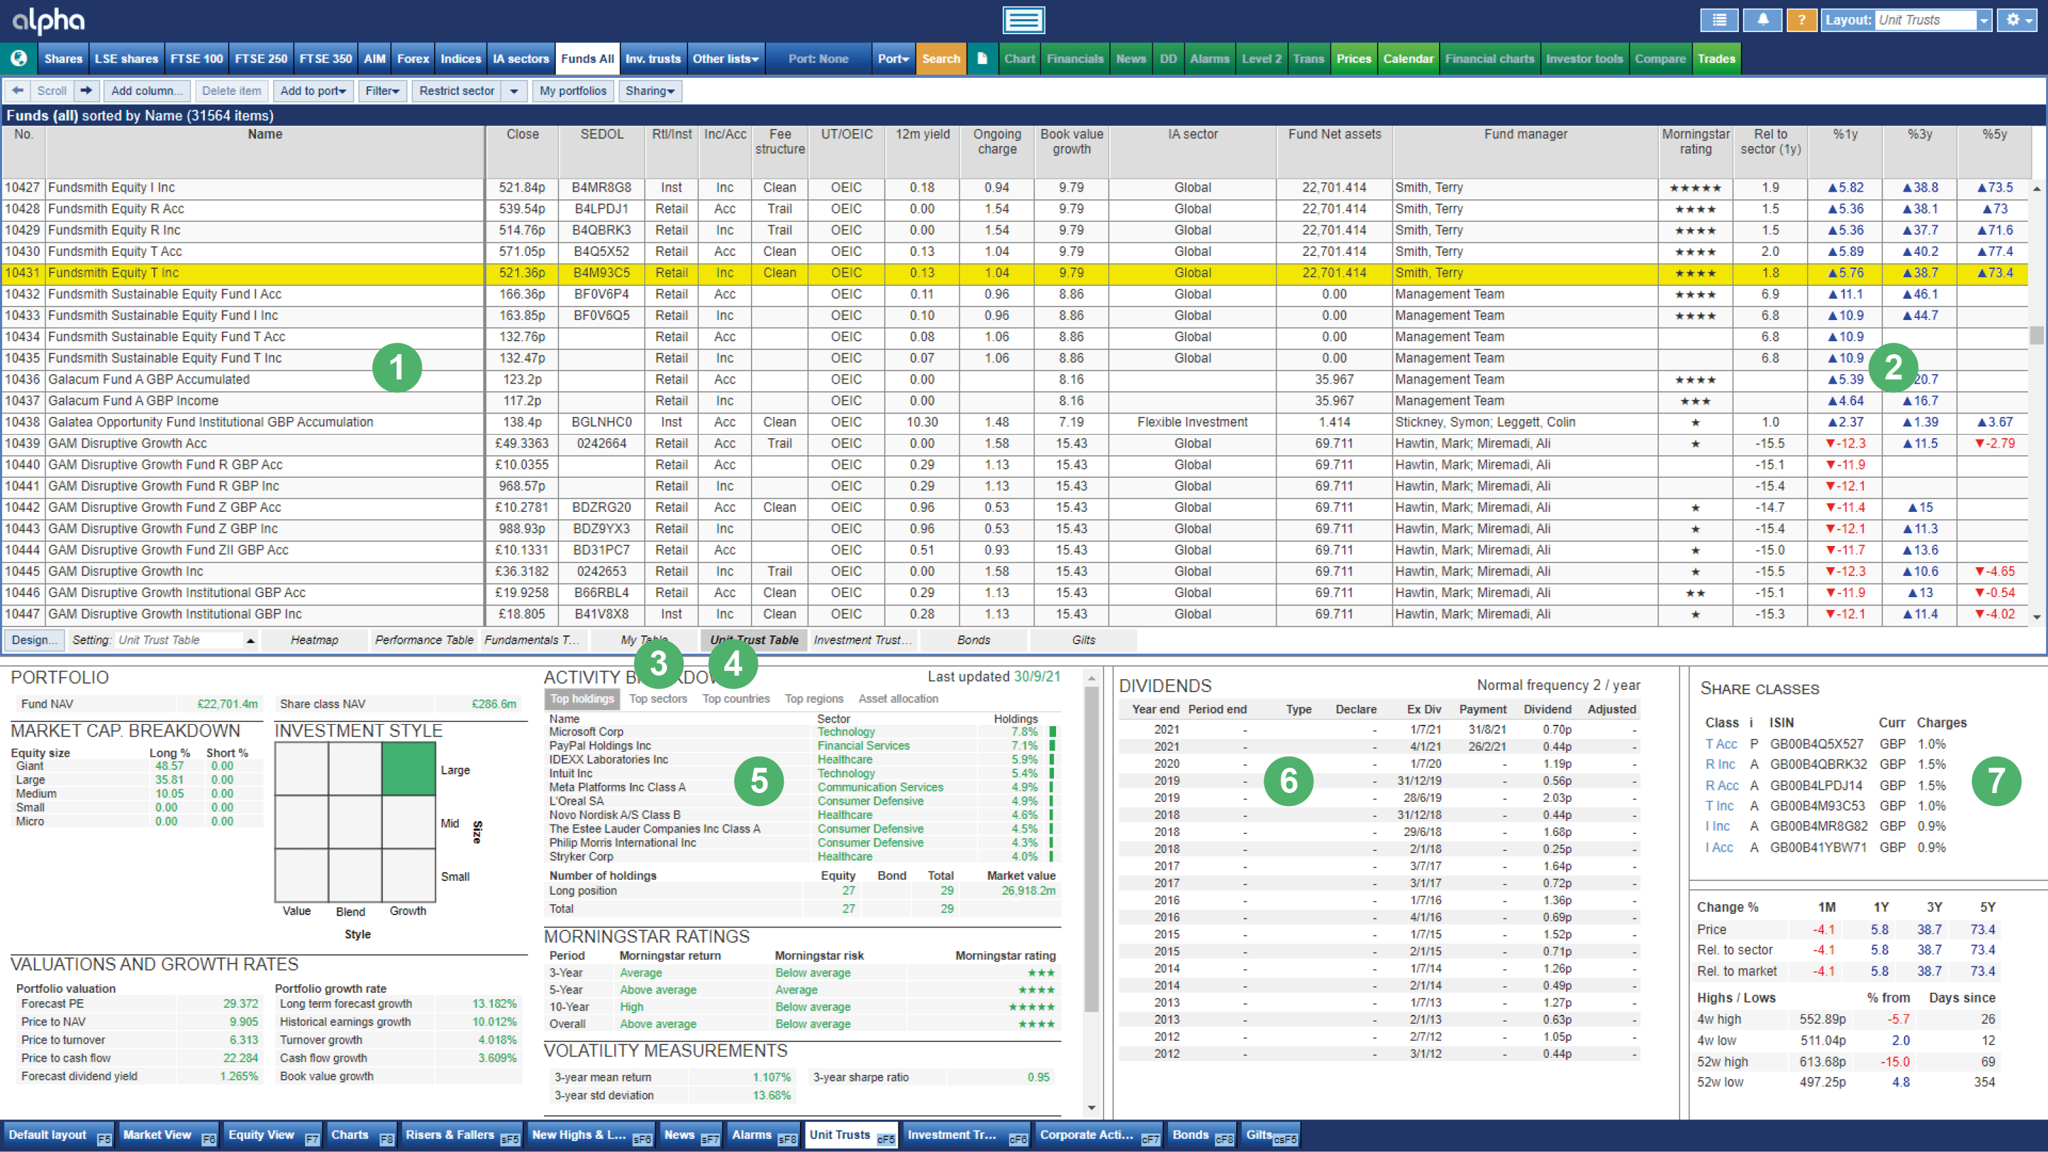Open the FTSE 100 list tab
The height and width of the screenshot is (1152, 2048).
click(197, 58)
